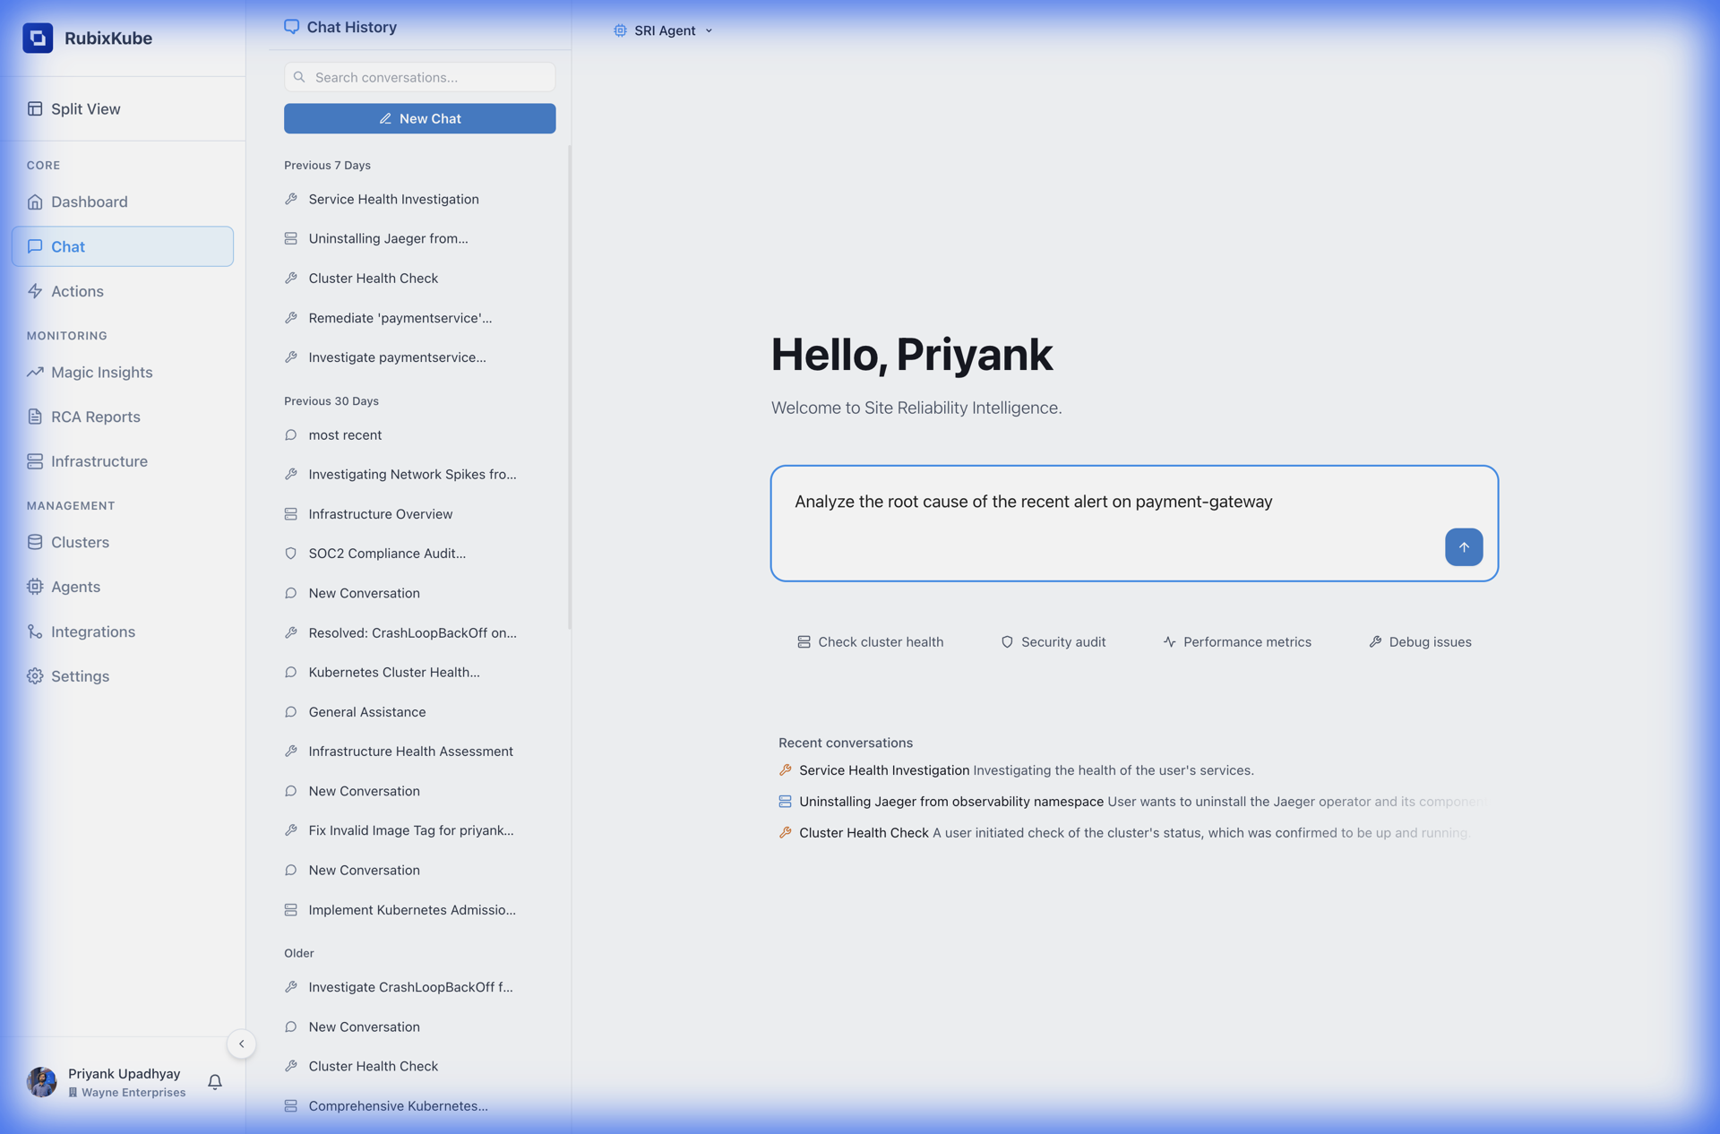Open Magic Insights from the sidebar icon

coord(34,372)
